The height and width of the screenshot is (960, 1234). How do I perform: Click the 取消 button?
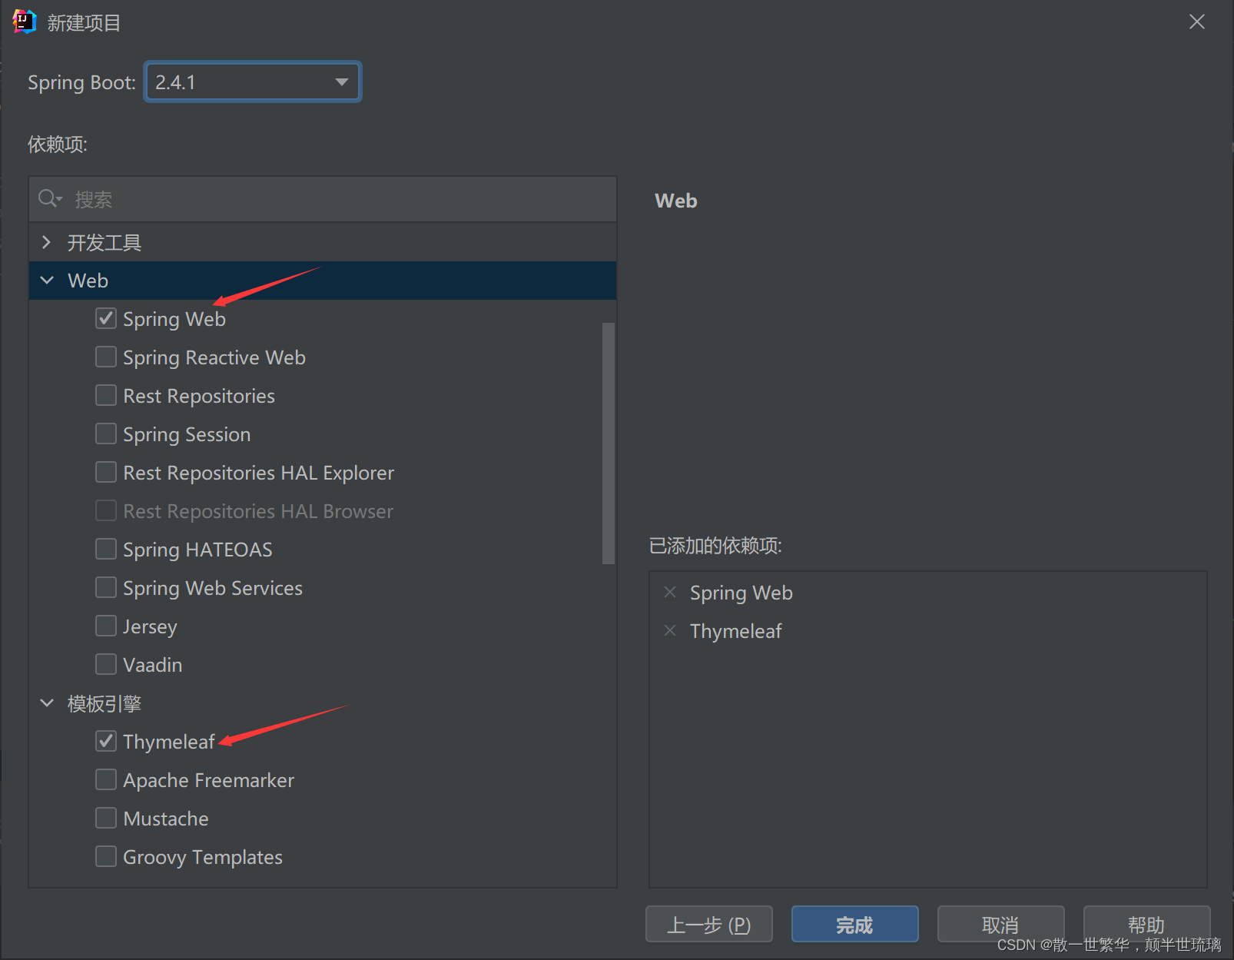pyautogui.click(x=1000, y=924)
